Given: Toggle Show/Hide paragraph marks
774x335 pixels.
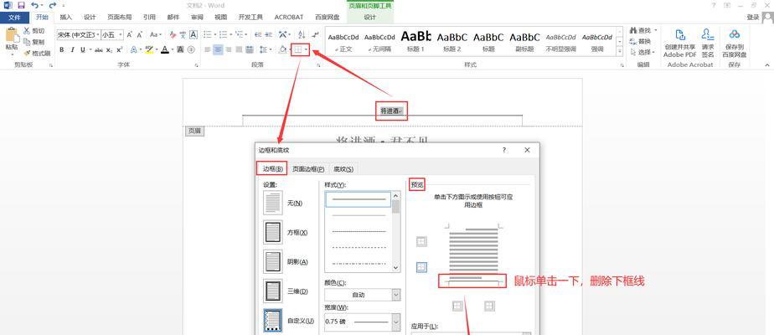Looking at the screenshot, I should pyautogui.click(x=316, y=34).
